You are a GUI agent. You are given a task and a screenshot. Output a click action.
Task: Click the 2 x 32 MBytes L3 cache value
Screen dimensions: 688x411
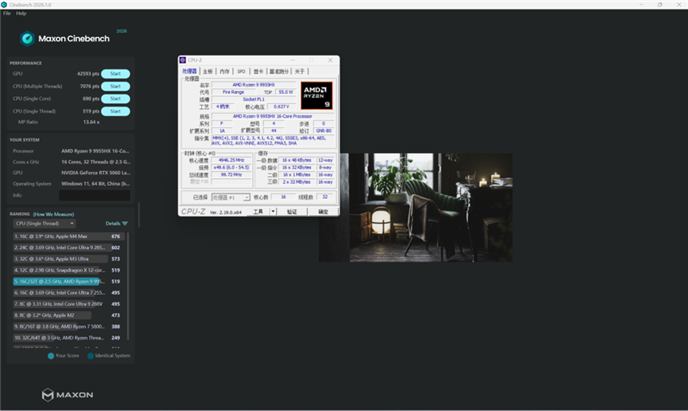click(x=297, y=182)
